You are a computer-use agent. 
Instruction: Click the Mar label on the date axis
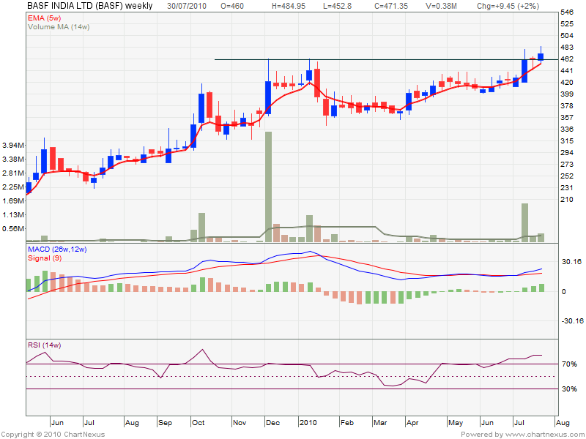tap(379, 423)
